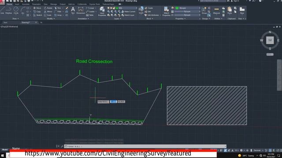Click the green layer color swatch

(x=117, y=8)
